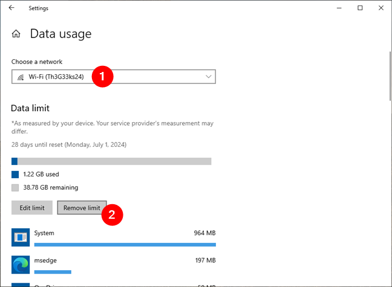This screenshot has width=392, height=287.
Task: Click the back arrow in Settings
Action: click(x=11, y=8)
